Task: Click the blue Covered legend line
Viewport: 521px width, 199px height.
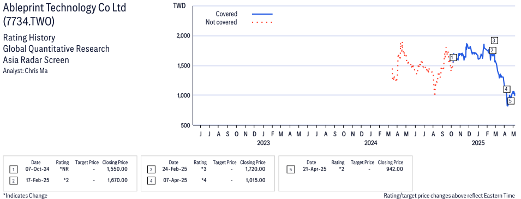Action: [x=262, y=14]
